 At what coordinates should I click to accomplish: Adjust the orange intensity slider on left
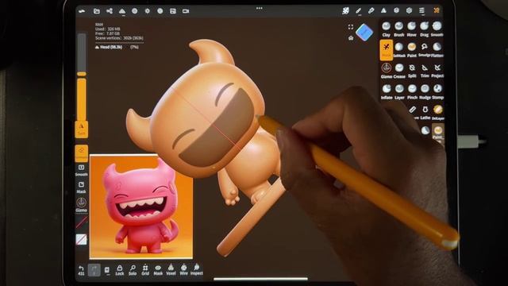pos(81,99)
